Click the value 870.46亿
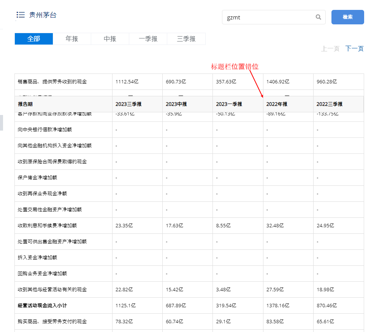Image resolution: width=382 pixels, height=332 pixels. tap(327, 306)
